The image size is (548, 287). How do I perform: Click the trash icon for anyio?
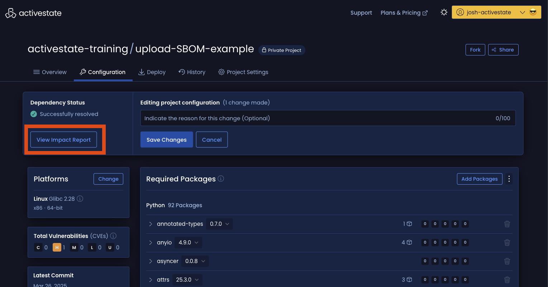pos(507,243)
